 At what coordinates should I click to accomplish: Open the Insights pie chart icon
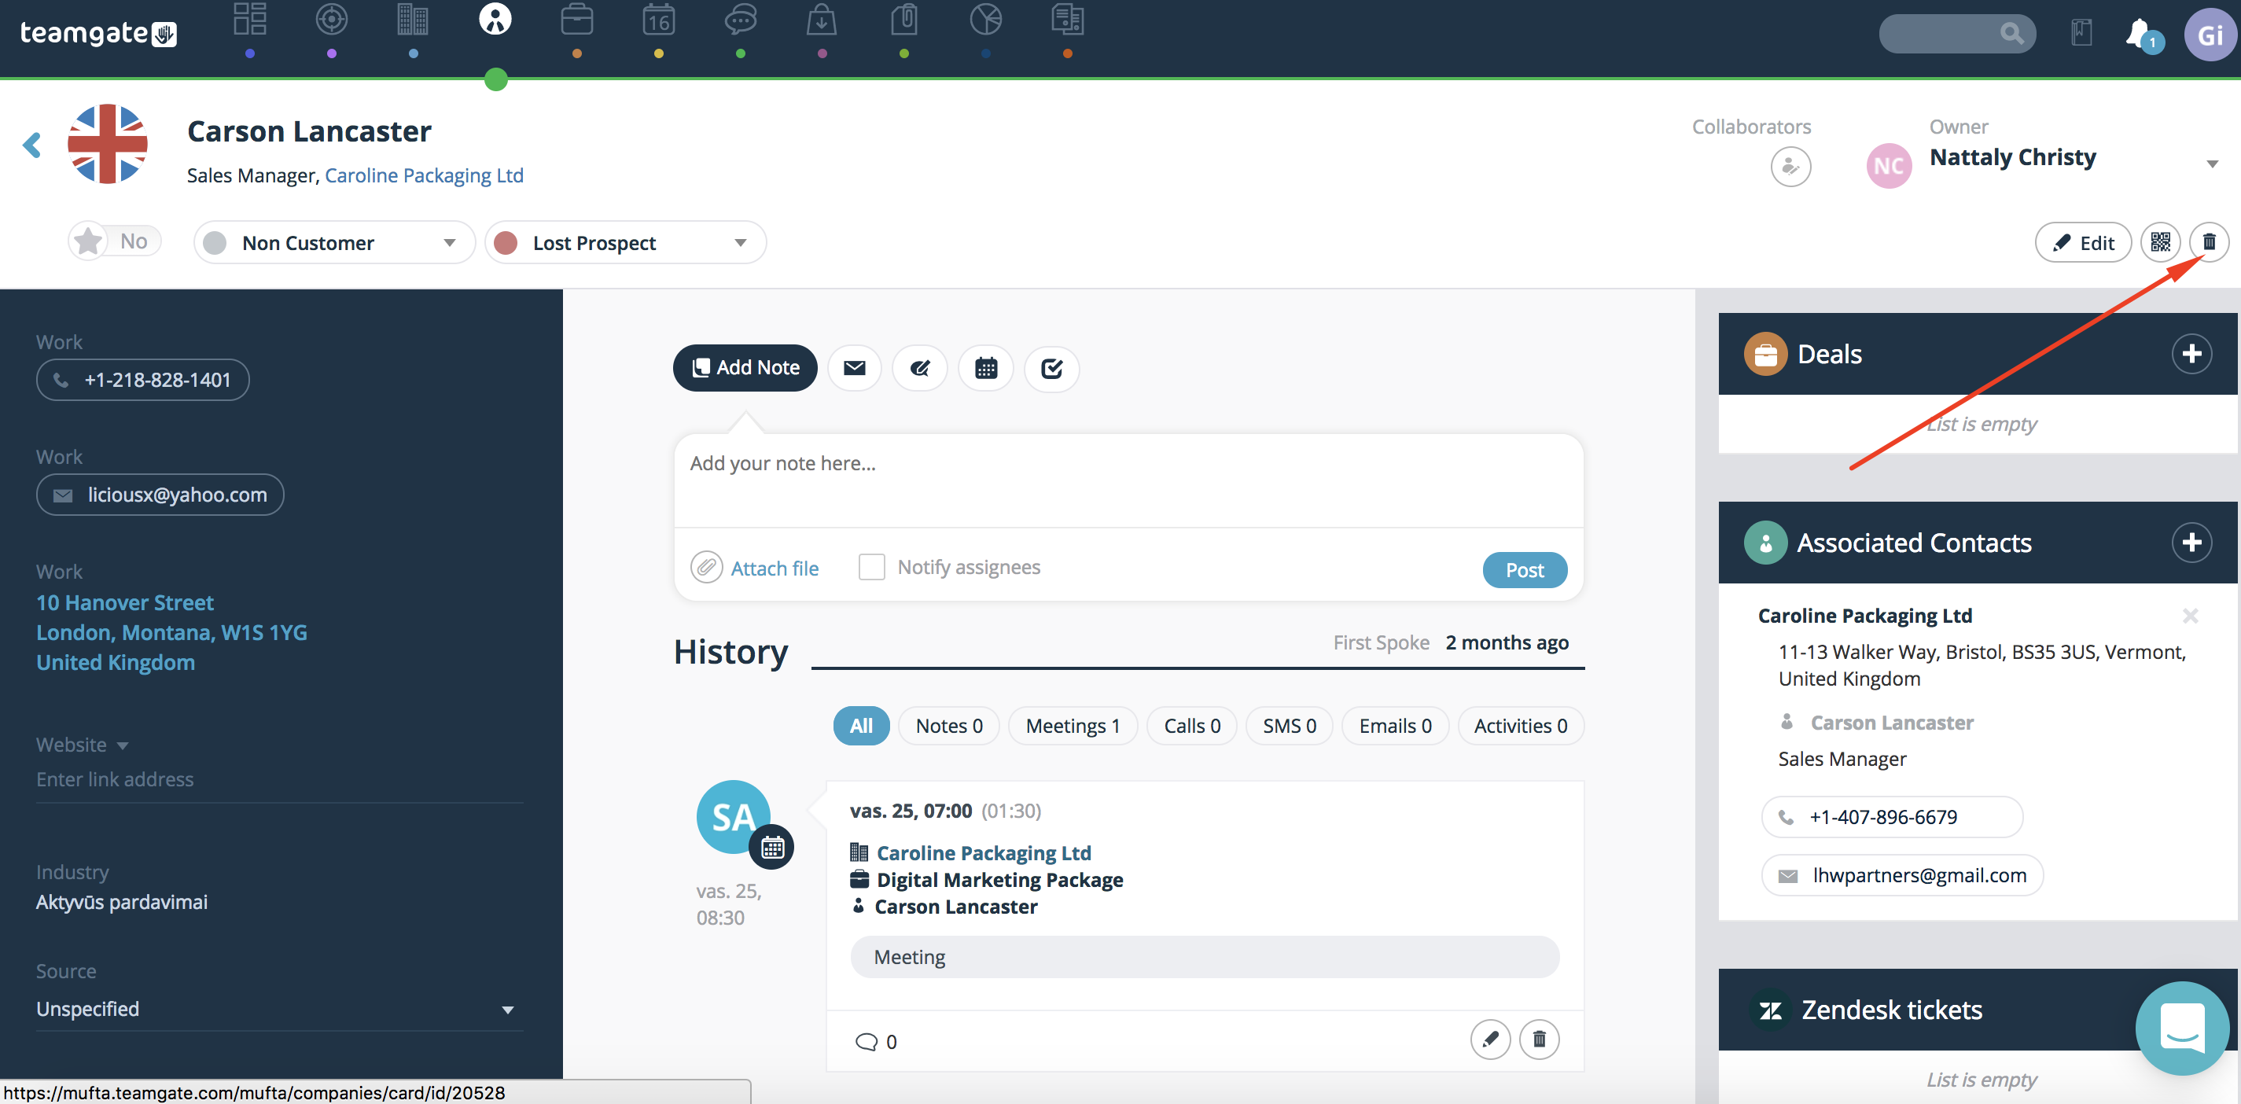(986, 19)
